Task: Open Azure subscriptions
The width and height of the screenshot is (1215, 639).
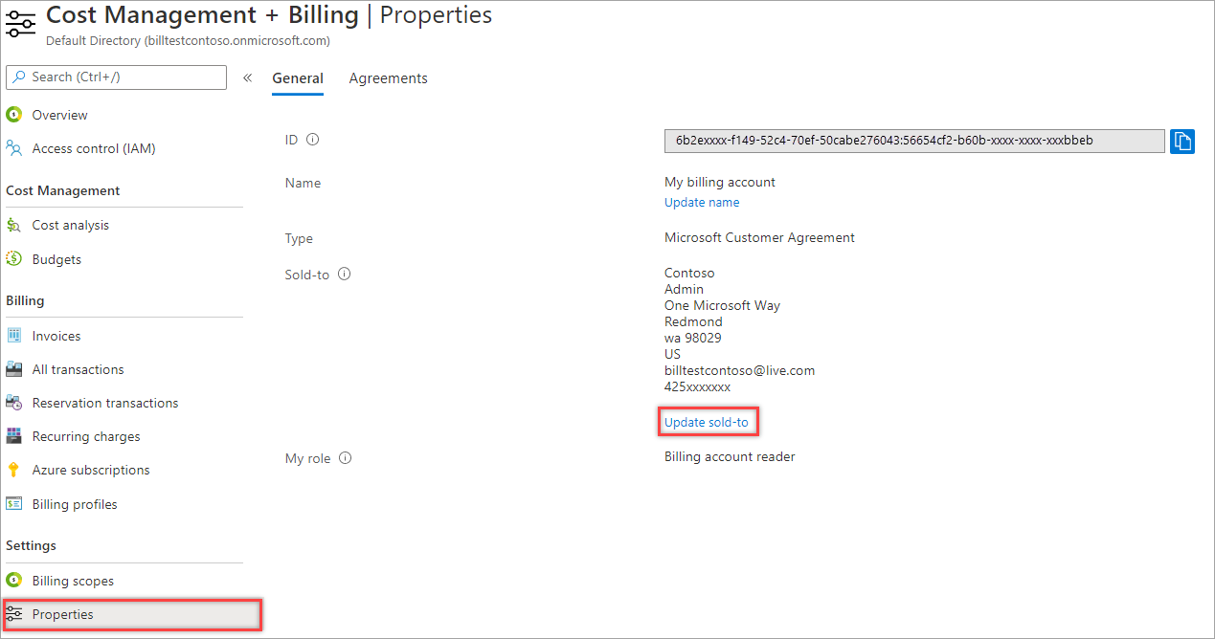Action: point(90,470)
